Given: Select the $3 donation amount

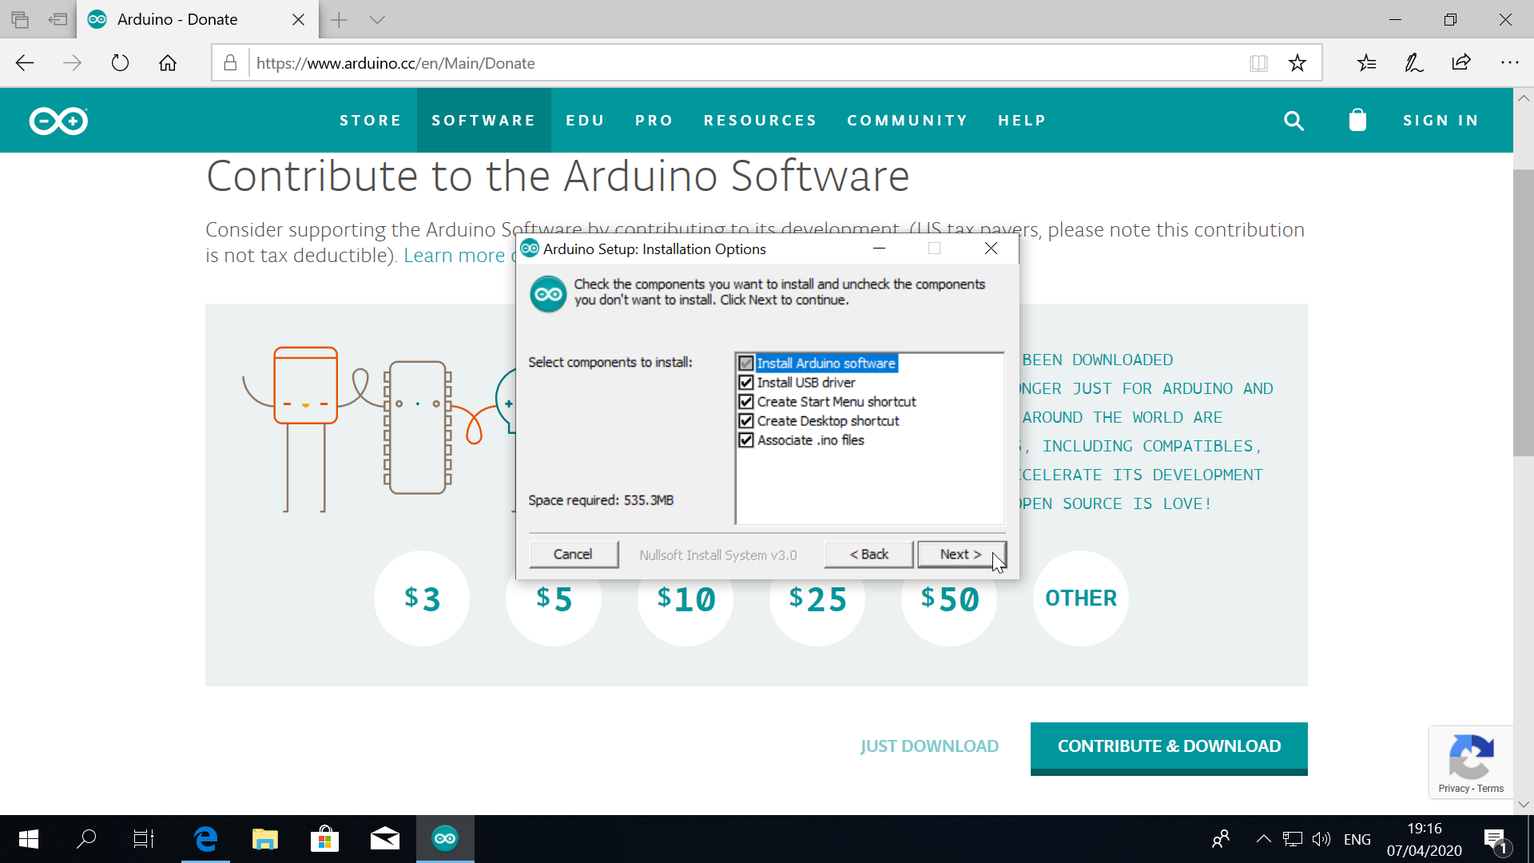Looking at the screenshot, I should click(x=422, y=599).
